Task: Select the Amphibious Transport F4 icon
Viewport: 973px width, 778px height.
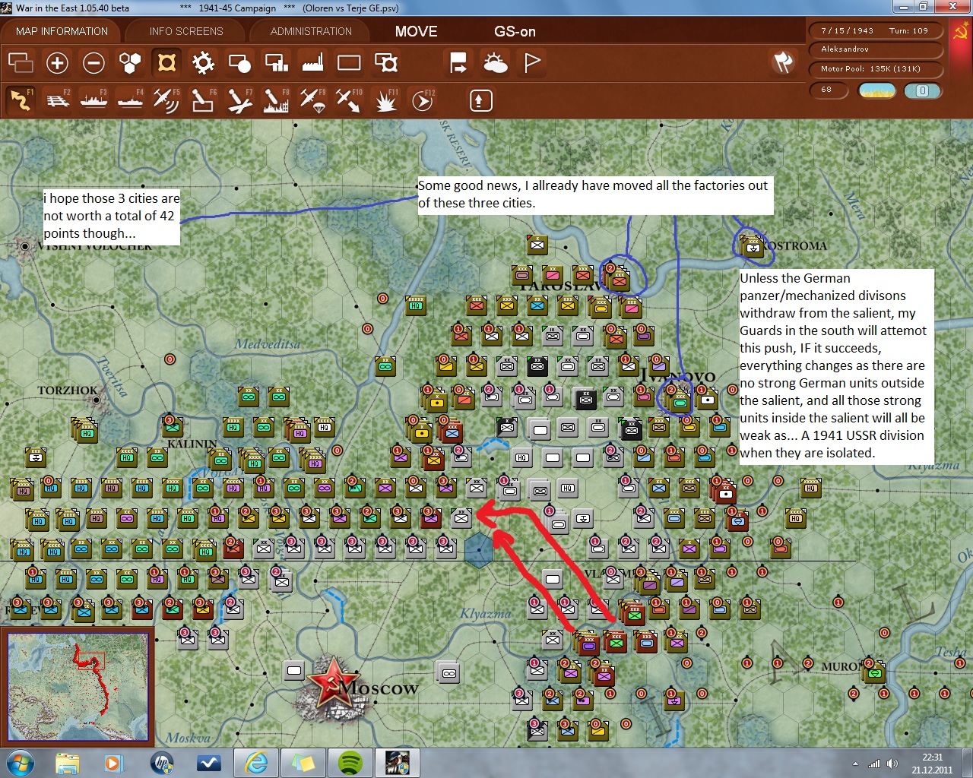Action: [x=130, y=100]
